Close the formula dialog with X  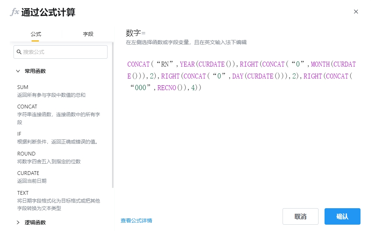tap(356, 12)
